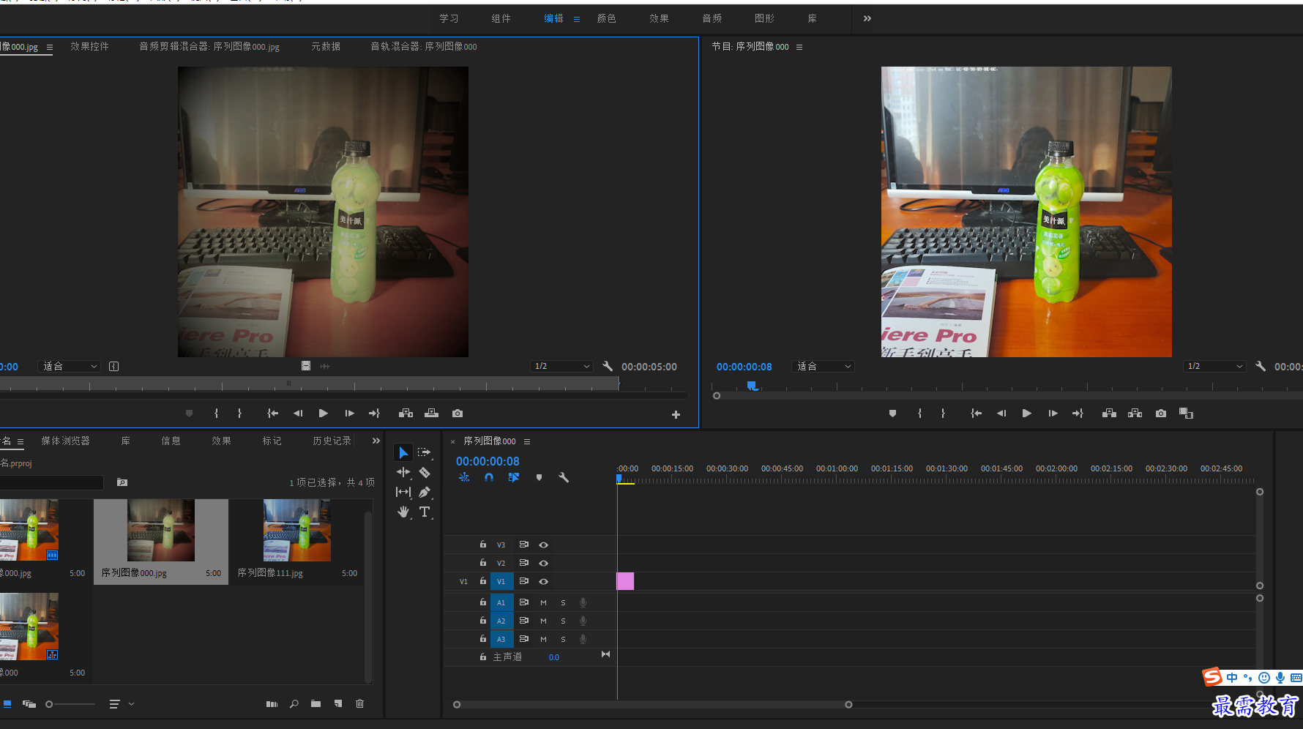Screen dimensions: 1303x729
Task: Open source monitor settings wrench
Action: tap(608, 366)
